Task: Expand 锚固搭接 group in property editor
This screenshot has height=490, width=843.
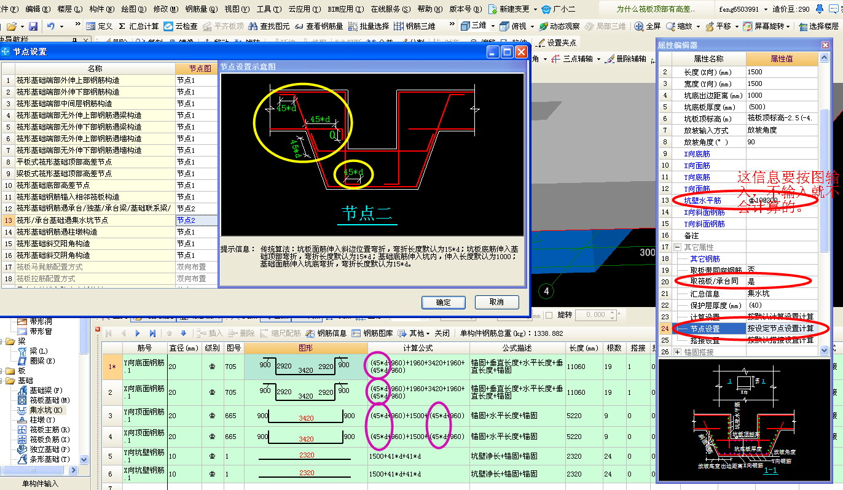Action: coord(677,352)
